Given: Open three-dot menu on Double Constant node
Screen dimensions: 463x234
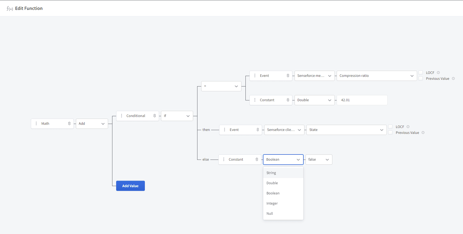Looking at the screenshot, I should click(x=255, y=100).
